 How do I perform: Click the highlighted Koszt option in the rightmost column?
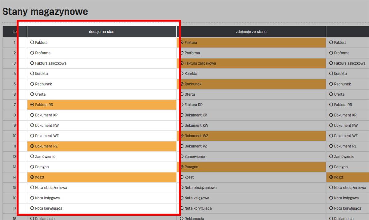[330, 177]
